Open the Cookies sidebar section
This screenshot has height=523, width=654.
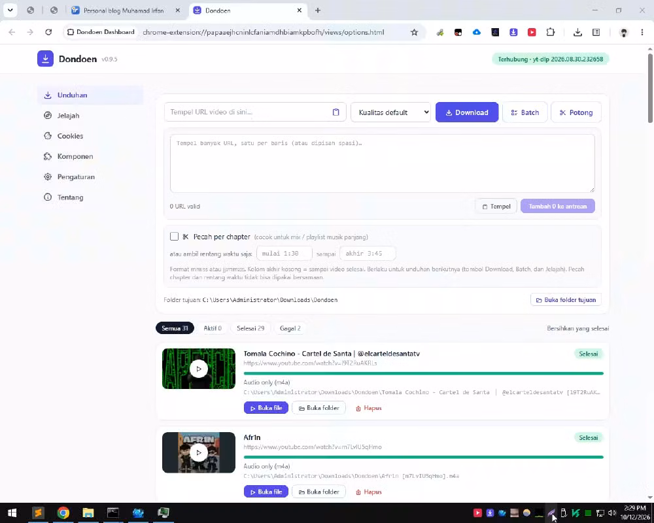[x=90, y=136]
